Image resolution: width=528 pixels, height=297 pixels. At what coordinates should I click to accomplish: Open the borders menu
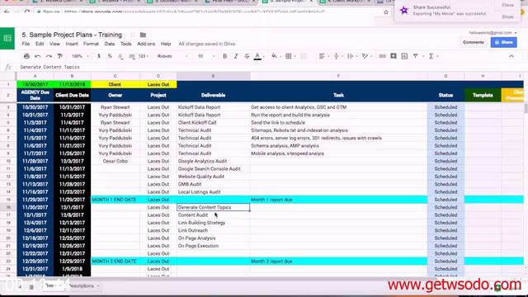tap(289, 56)
